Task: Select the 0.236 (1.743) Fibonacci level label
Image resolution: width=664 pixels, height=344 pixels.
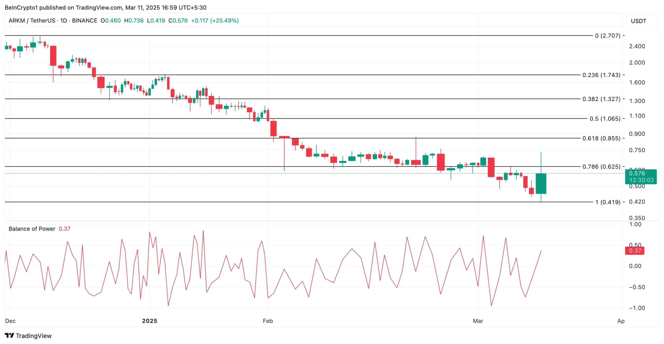Action: pyautogui.click(x=601, y=75)
